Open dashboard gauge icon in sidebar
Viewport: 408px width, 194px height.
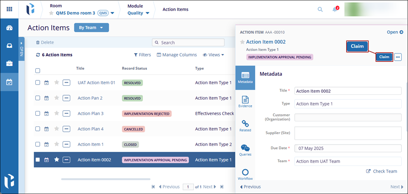click(9, 28)
